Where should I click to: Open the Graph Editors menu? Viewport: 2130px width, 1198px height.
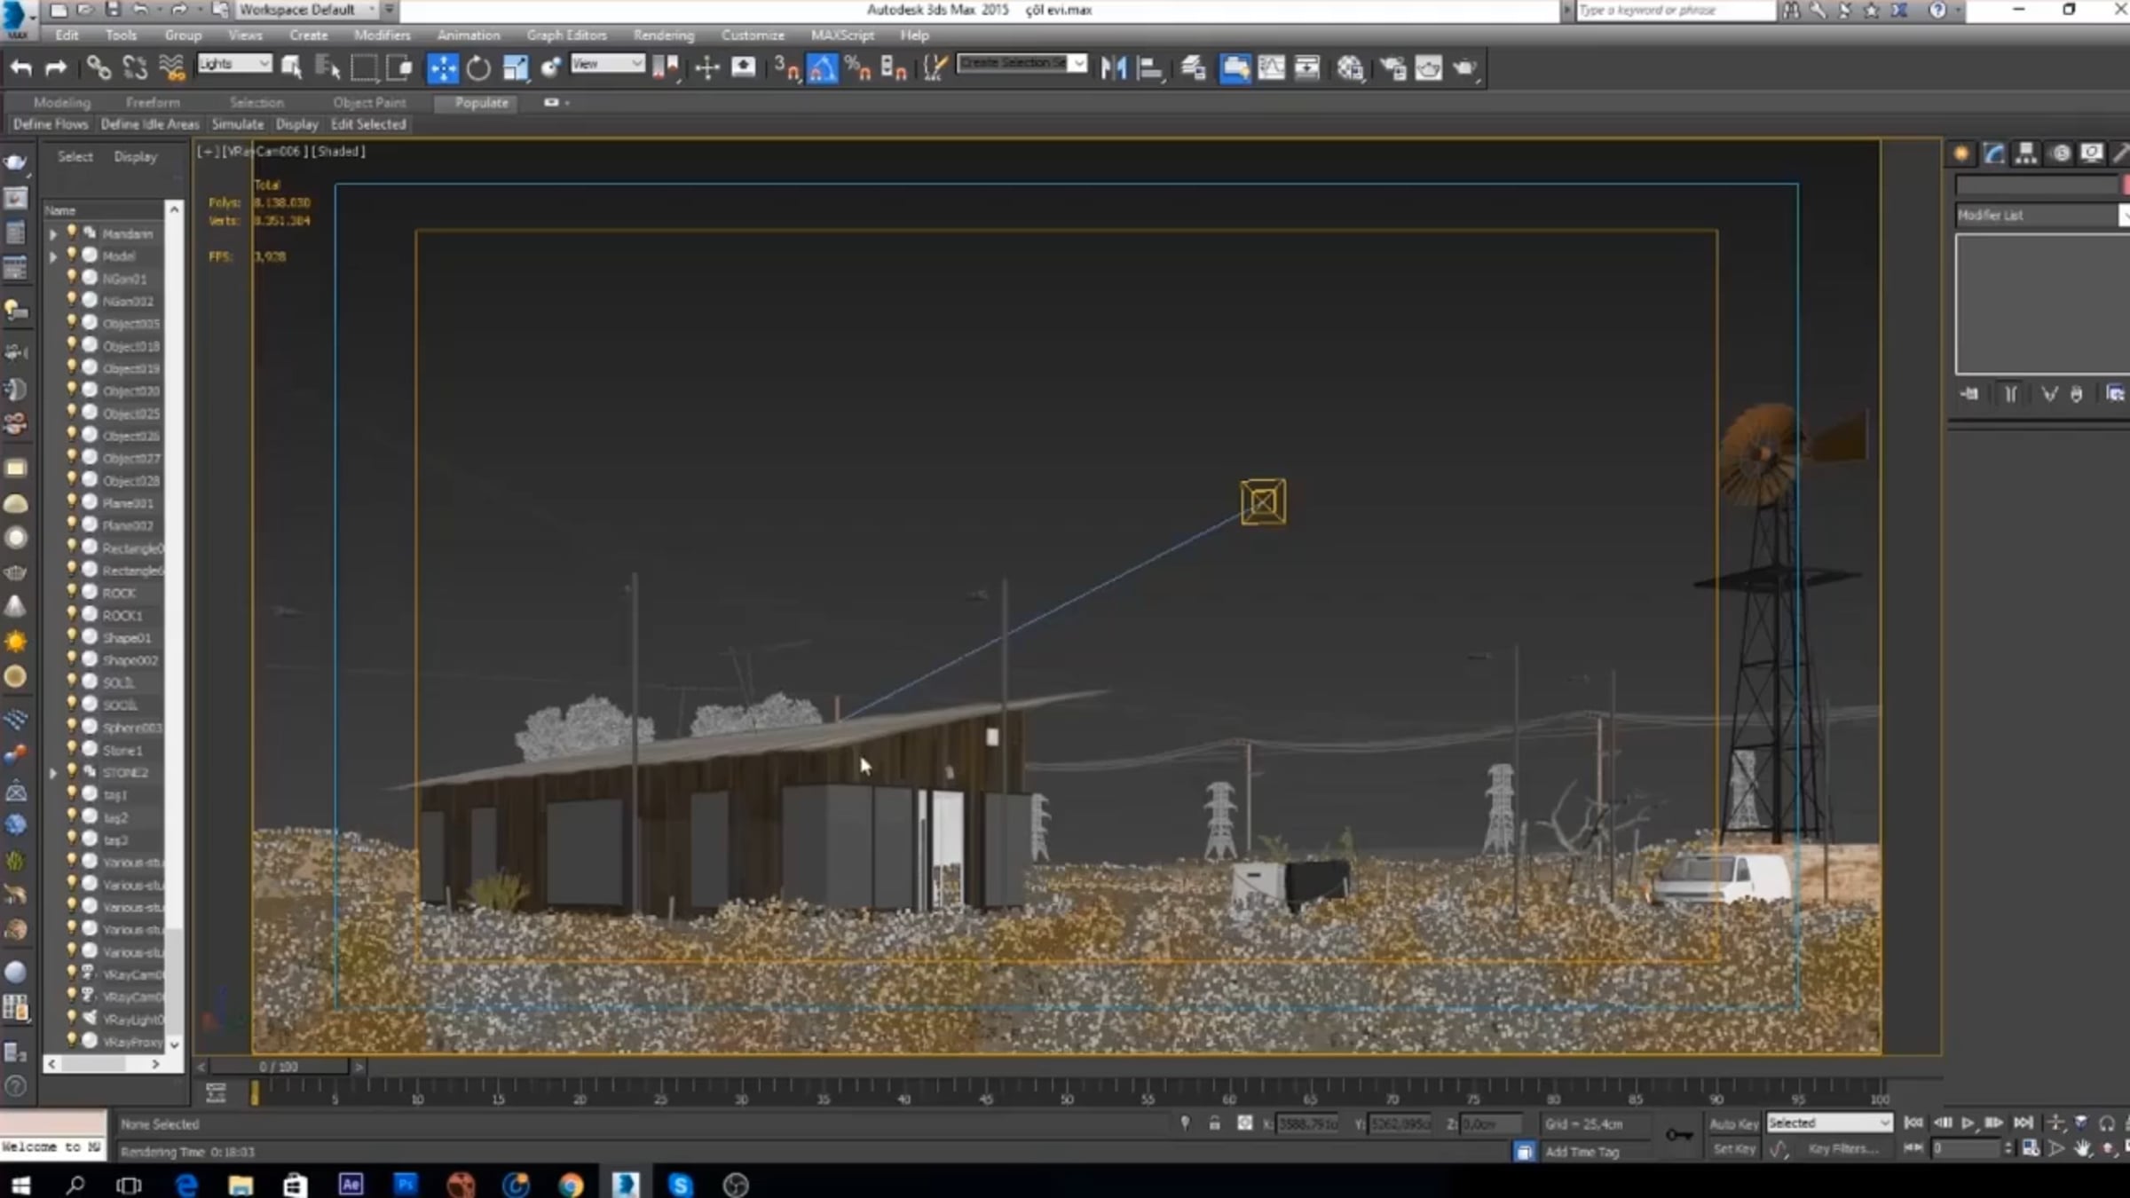tap(566, 35)
